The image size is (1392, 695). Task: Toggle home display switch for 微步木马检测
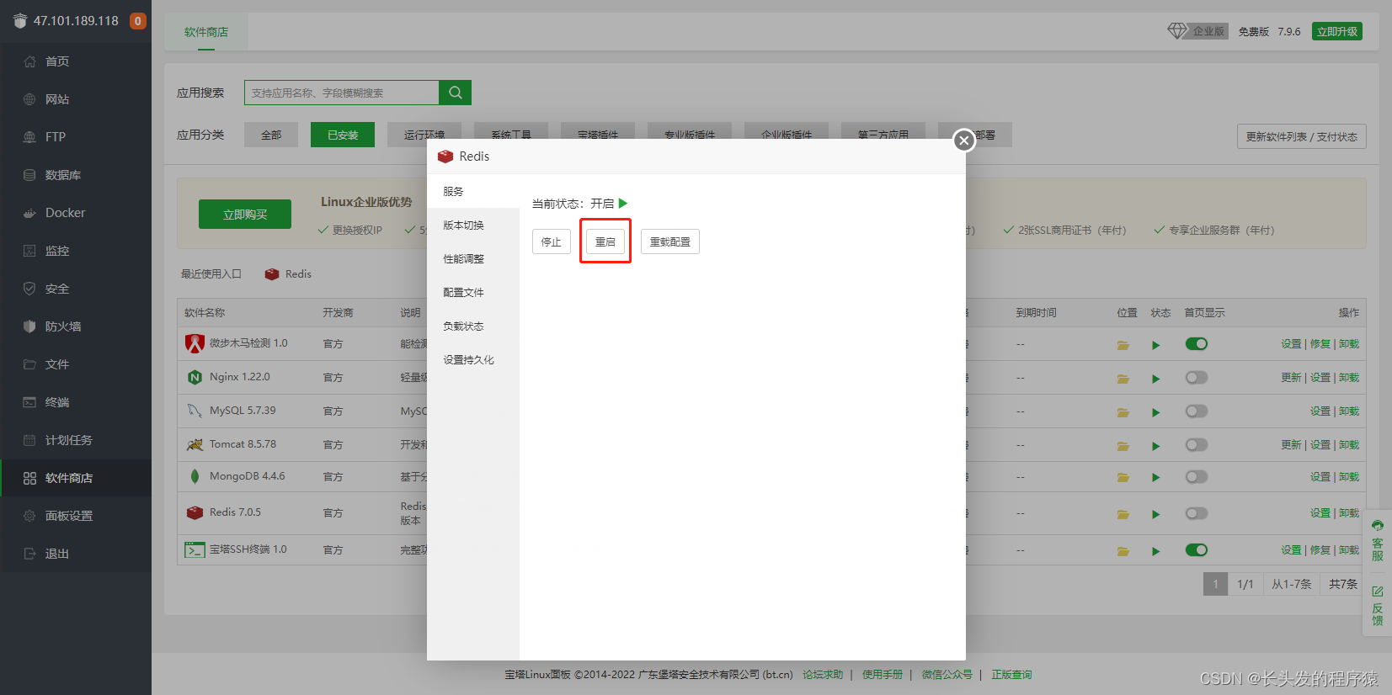point(1197,343)
